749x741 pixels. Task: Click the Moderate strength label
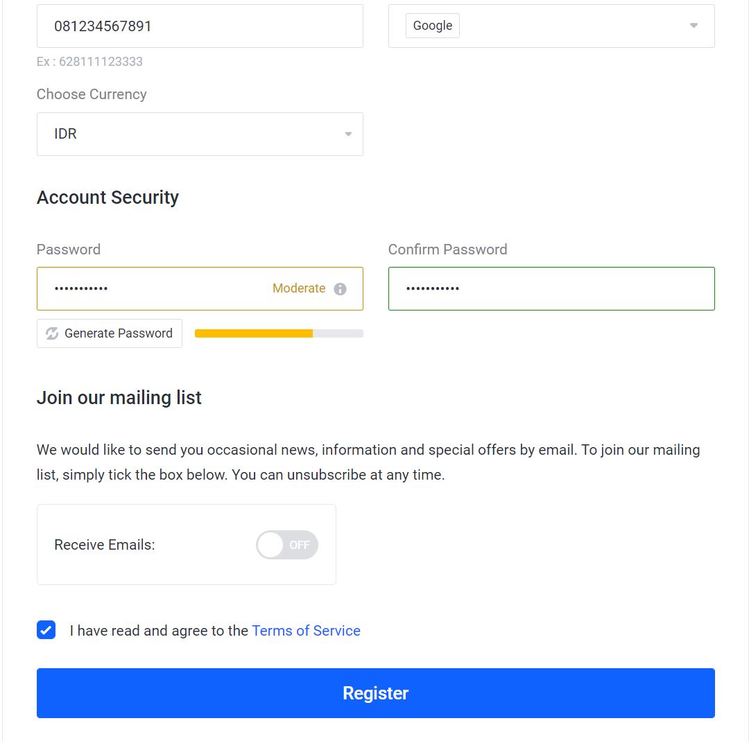coord(299,288)
